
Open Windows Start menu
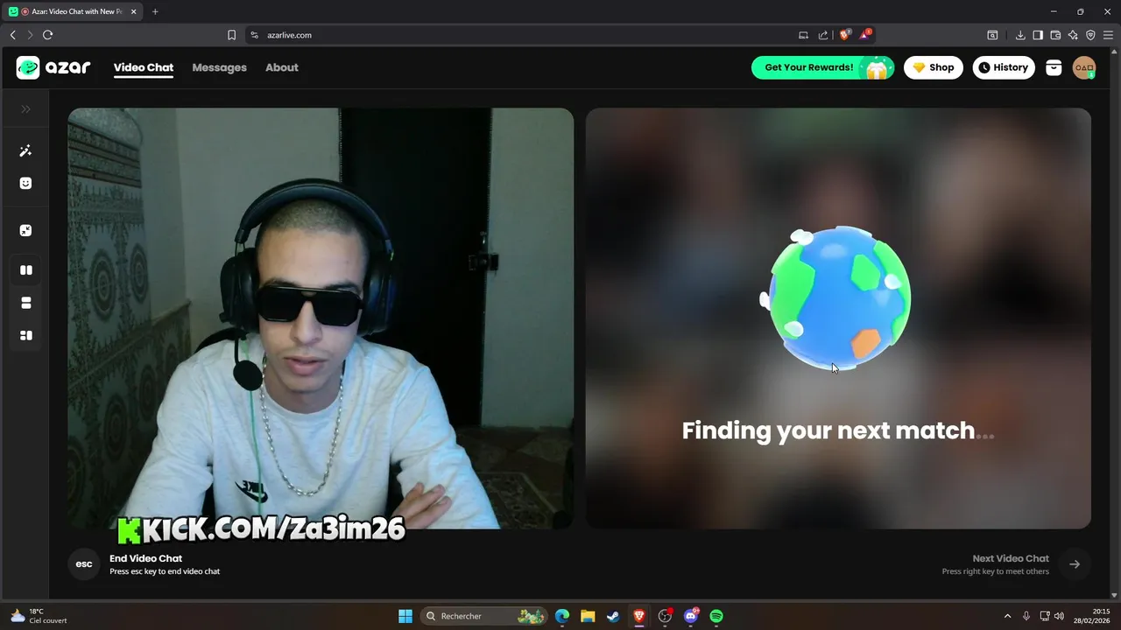405,616
